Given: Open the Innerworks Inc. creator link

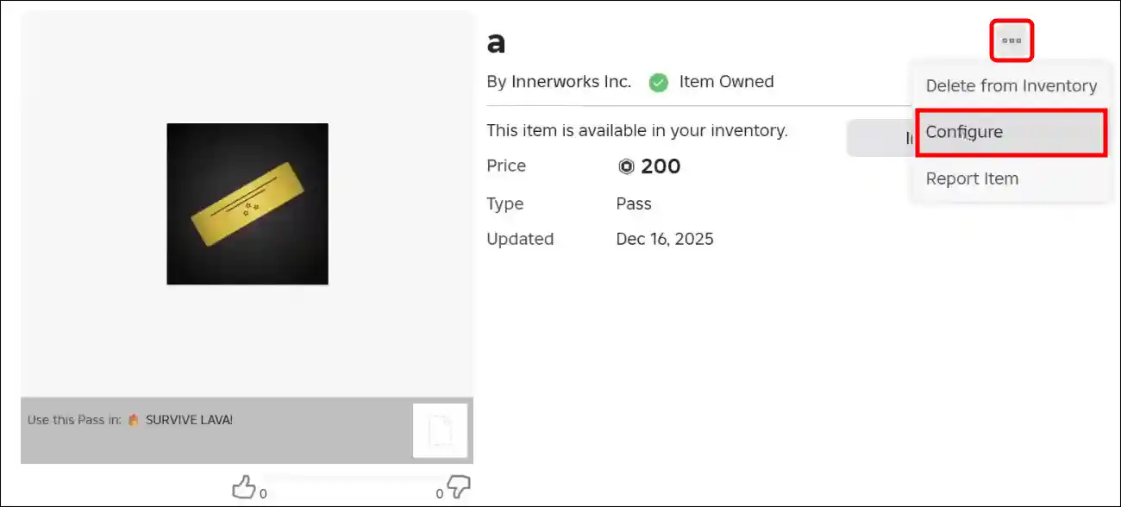Looking at the screenshot, I should [573, 81].
